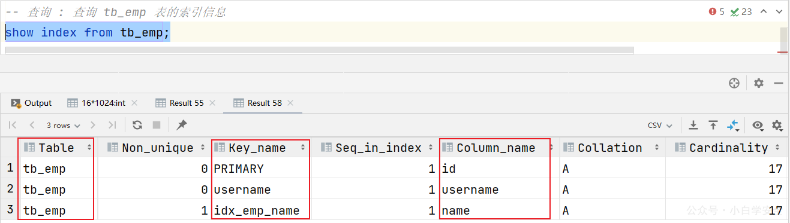Open the compare data icon menu
This screenshot has width=790, height=223.
click(733, 125)
